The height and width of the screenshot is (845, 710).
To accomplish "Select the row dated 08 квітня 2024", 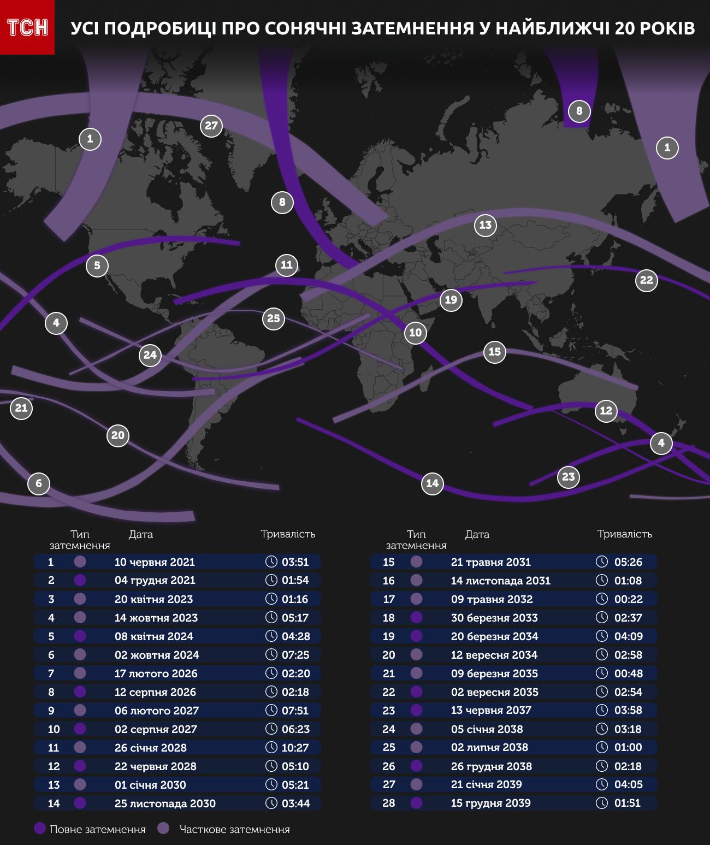I will 177,636.
